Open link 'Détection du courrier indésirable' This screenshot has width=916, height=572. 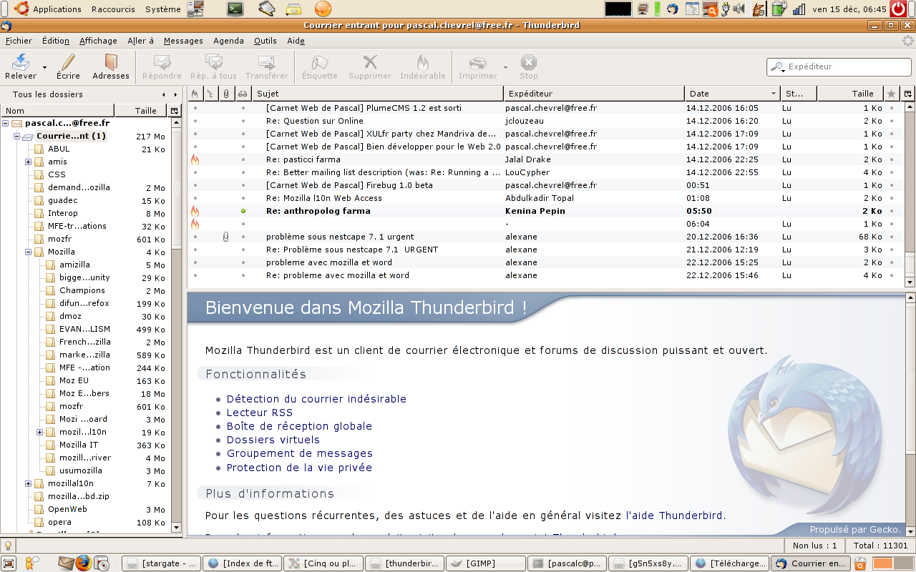(x=316, y=399)
